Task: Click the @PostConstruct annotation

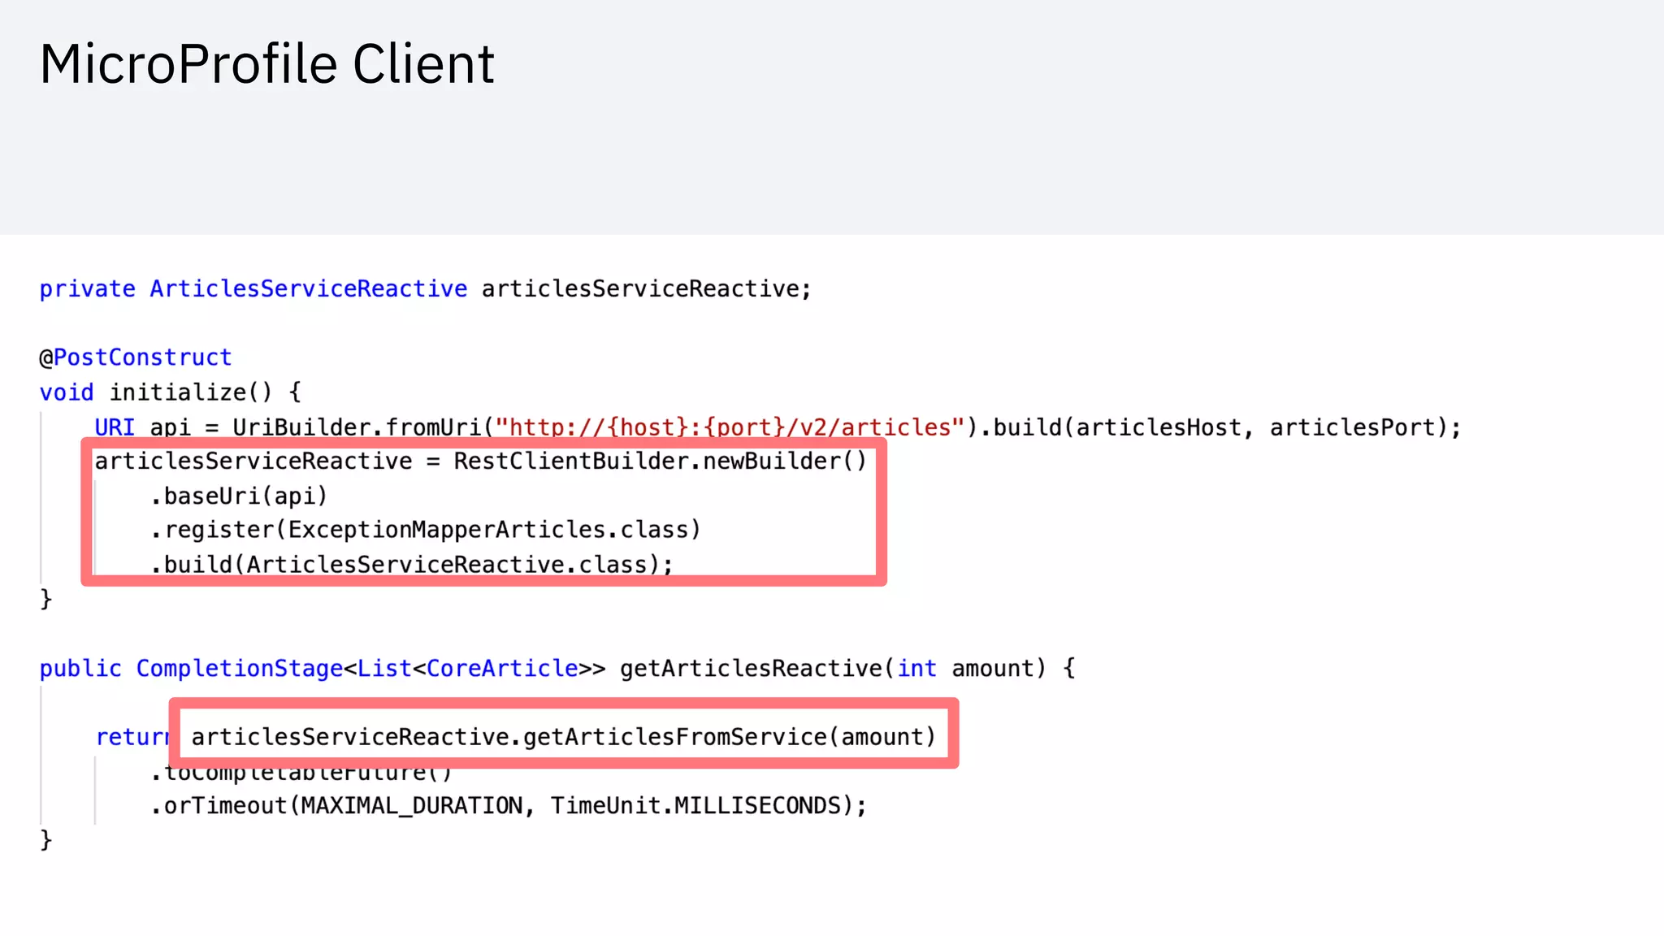Action: point(135,357)
